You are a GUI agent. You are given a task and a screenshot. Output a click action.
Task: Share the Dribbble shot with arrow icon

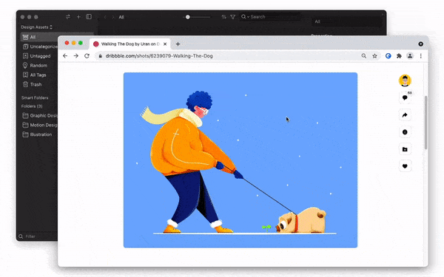tap(405, 115)
